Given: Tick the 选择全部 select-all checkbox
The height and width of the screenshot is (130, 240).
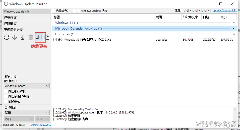Looking at the screenshot, I should pos(53,11).
